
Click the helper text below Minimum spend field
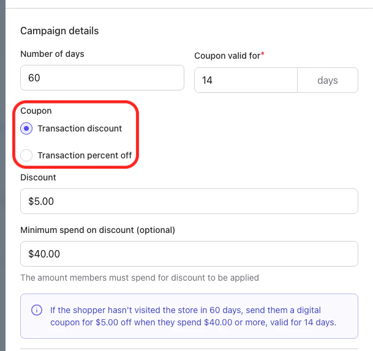[140, 278]
